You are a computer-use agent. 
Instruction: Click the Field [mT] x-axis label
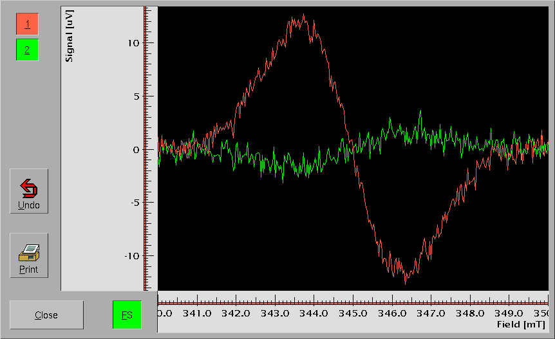522,325
